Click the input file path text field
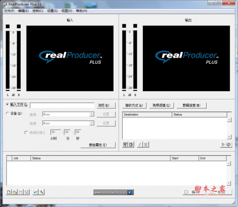This screenshot has height=207, width=238. 62,105
